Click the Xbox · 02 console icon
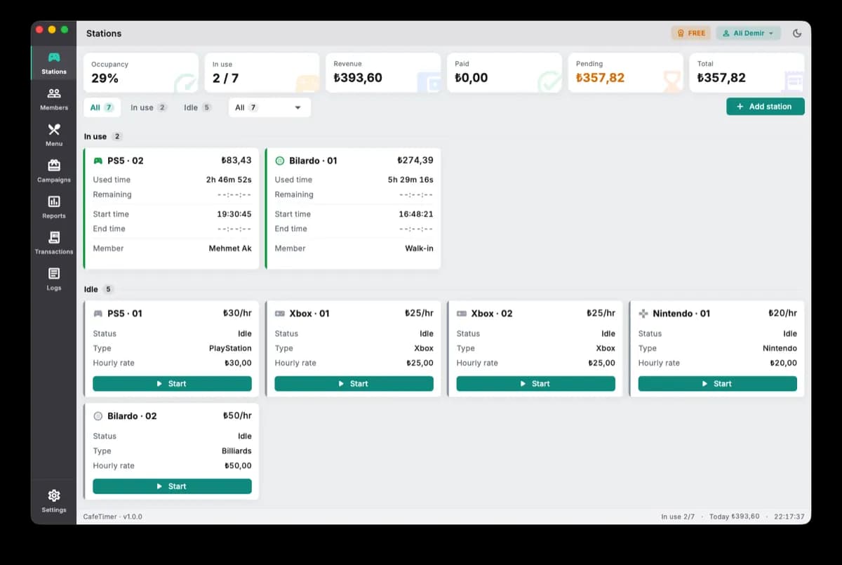This screenshot has height=565, width=842. (462, 314)
